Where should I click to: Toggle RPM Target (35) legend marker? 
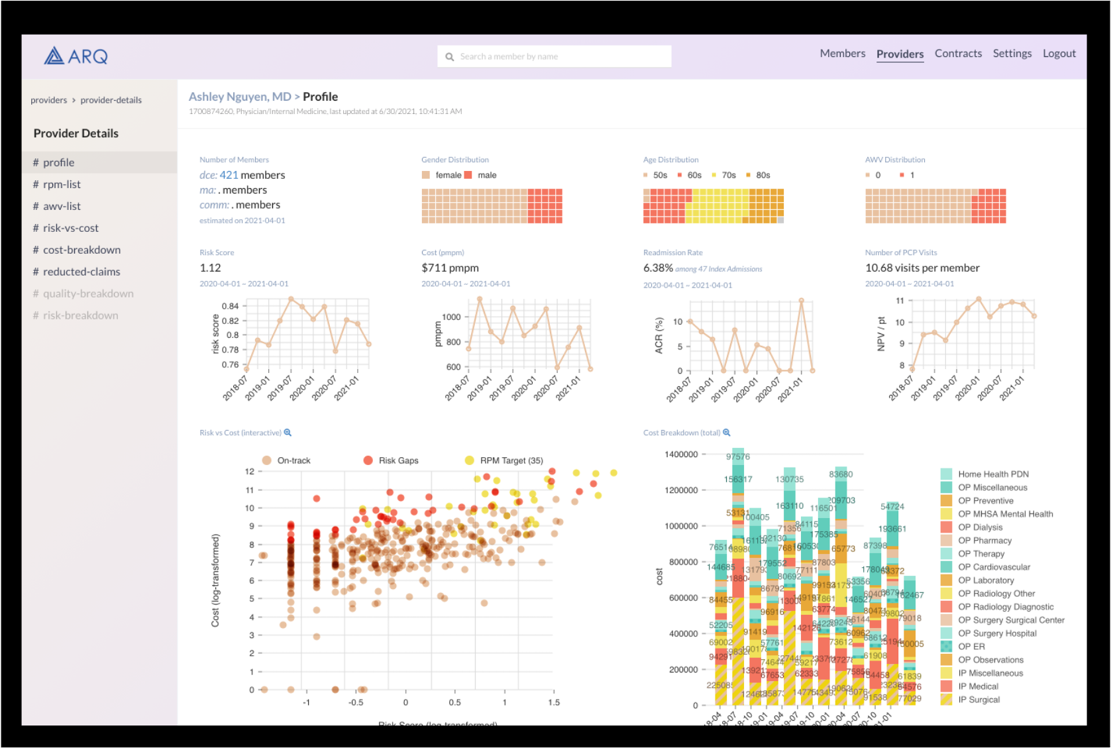[469, 460]
